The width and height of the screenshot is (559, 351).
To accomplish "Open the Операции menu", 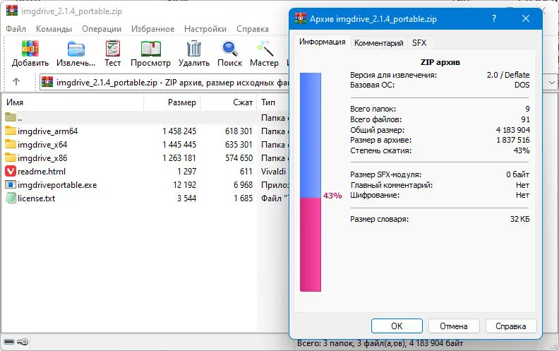I will pyautogui.click(x=102, y=29).
